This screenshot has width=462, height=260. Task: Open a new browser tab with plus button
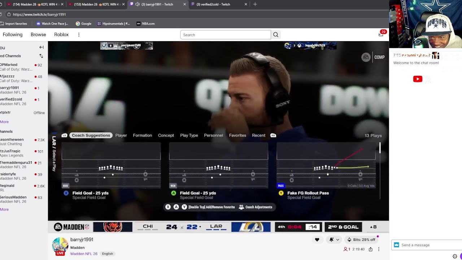[x=255, y=4]
